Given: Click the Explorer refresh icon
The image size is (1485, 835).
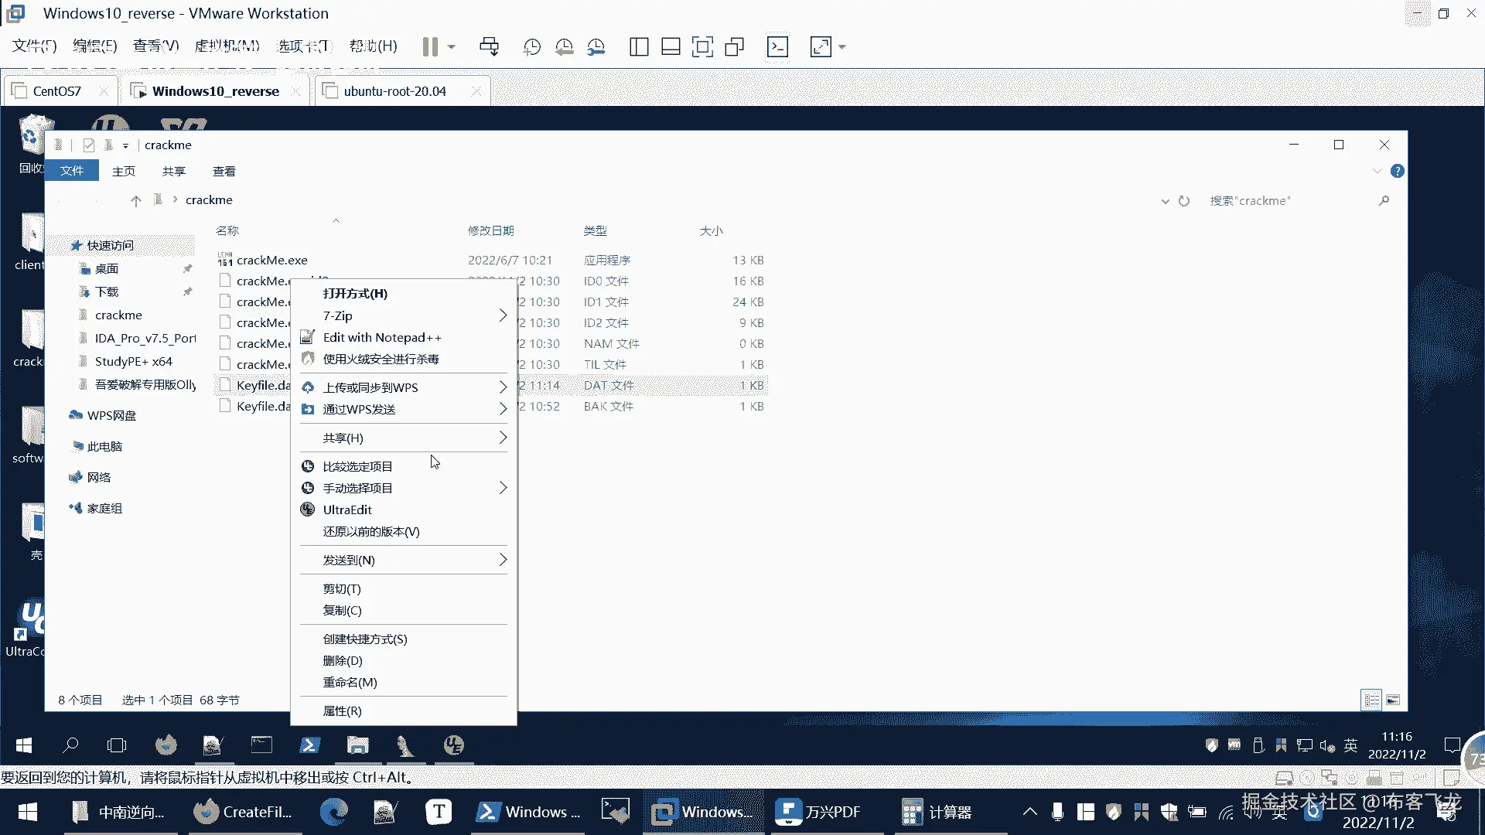Looking at the screenshot, I should [x=1184, y=201].
